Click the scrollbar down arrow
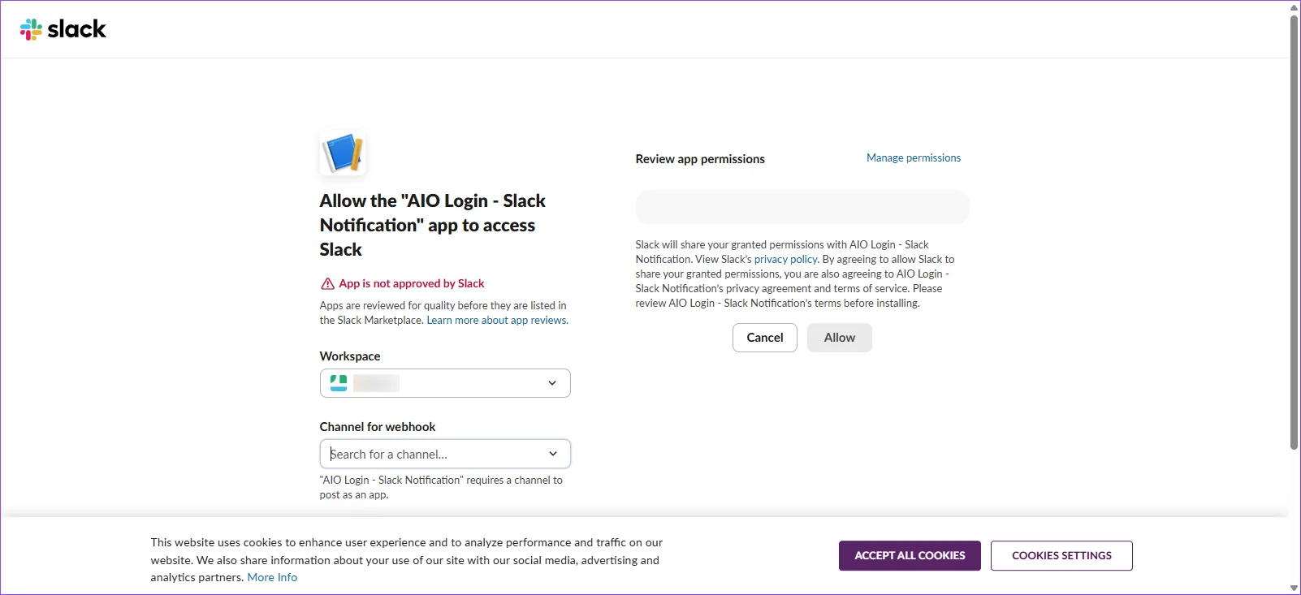This screenshot has height=595, width=1301. pyautogui.click(x=1295, y=589)
